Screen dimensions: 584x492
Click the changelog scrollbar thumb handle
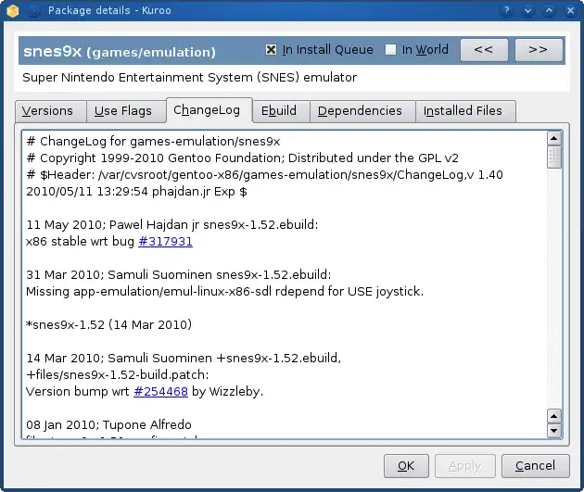pos(554,158)
